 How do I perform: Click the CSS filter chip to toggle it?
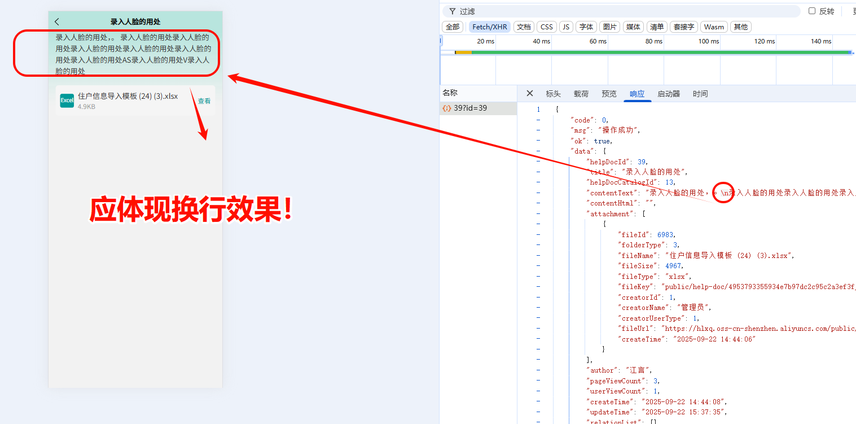(546, 27)
